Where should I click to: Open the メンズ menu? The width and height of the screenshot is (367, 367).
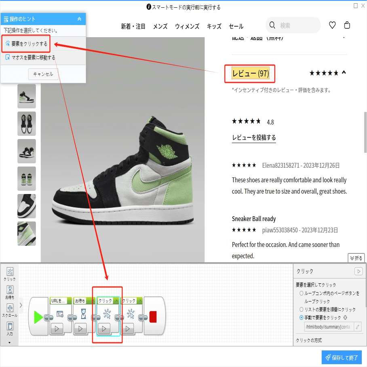160,26
